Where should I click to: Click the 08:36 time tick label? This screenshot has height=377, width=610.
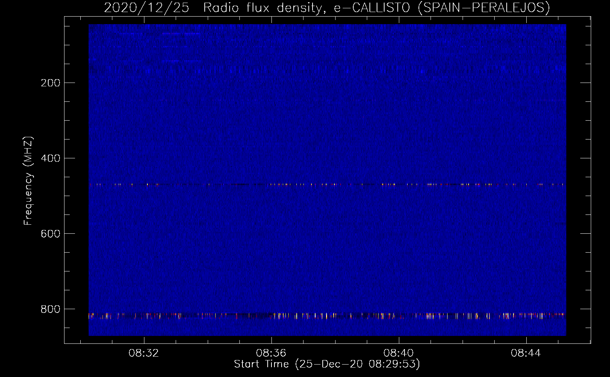coord(271,353)
